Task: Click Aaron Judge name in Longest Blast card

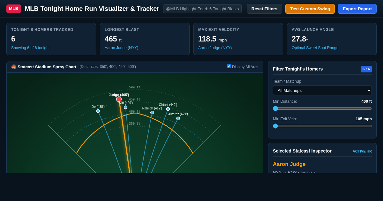Action: [121, 48]
